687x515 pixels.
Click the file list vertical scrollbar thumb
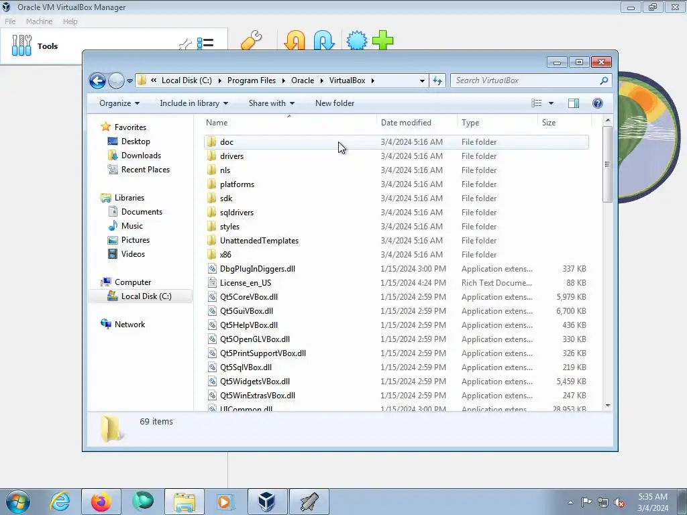click(607, 164)
